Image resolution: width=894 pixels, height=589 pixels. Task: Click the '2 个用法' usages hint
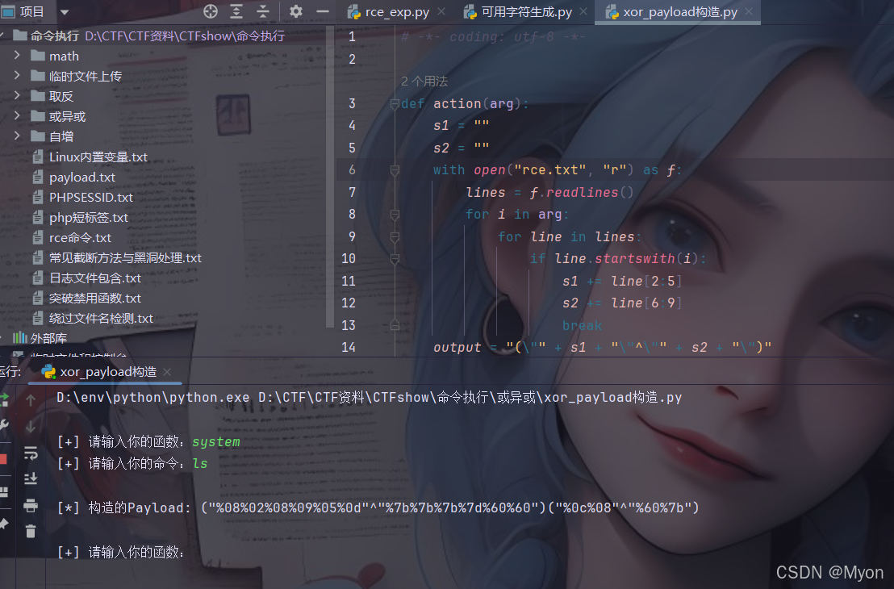tap(424, 81)
